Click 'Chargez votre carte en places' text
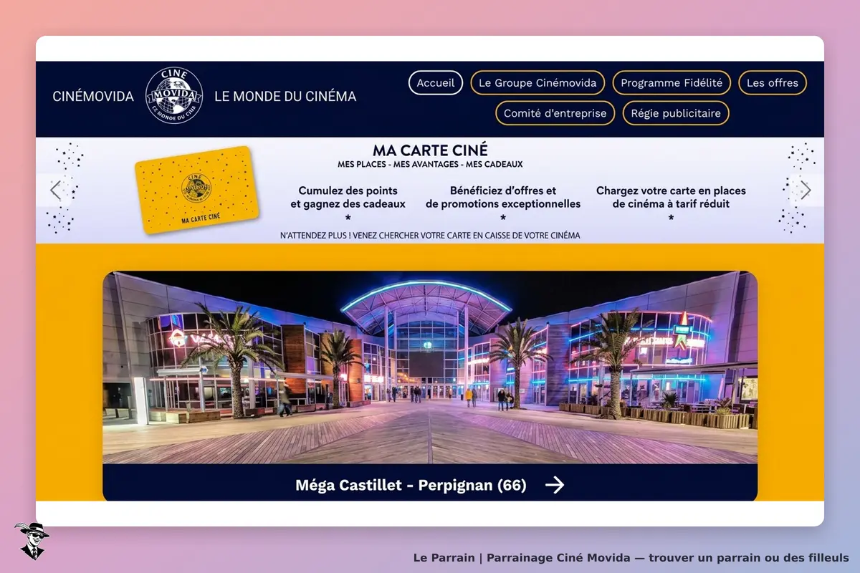Viewport: 860px width, 573px height. [x=671, y=191]
